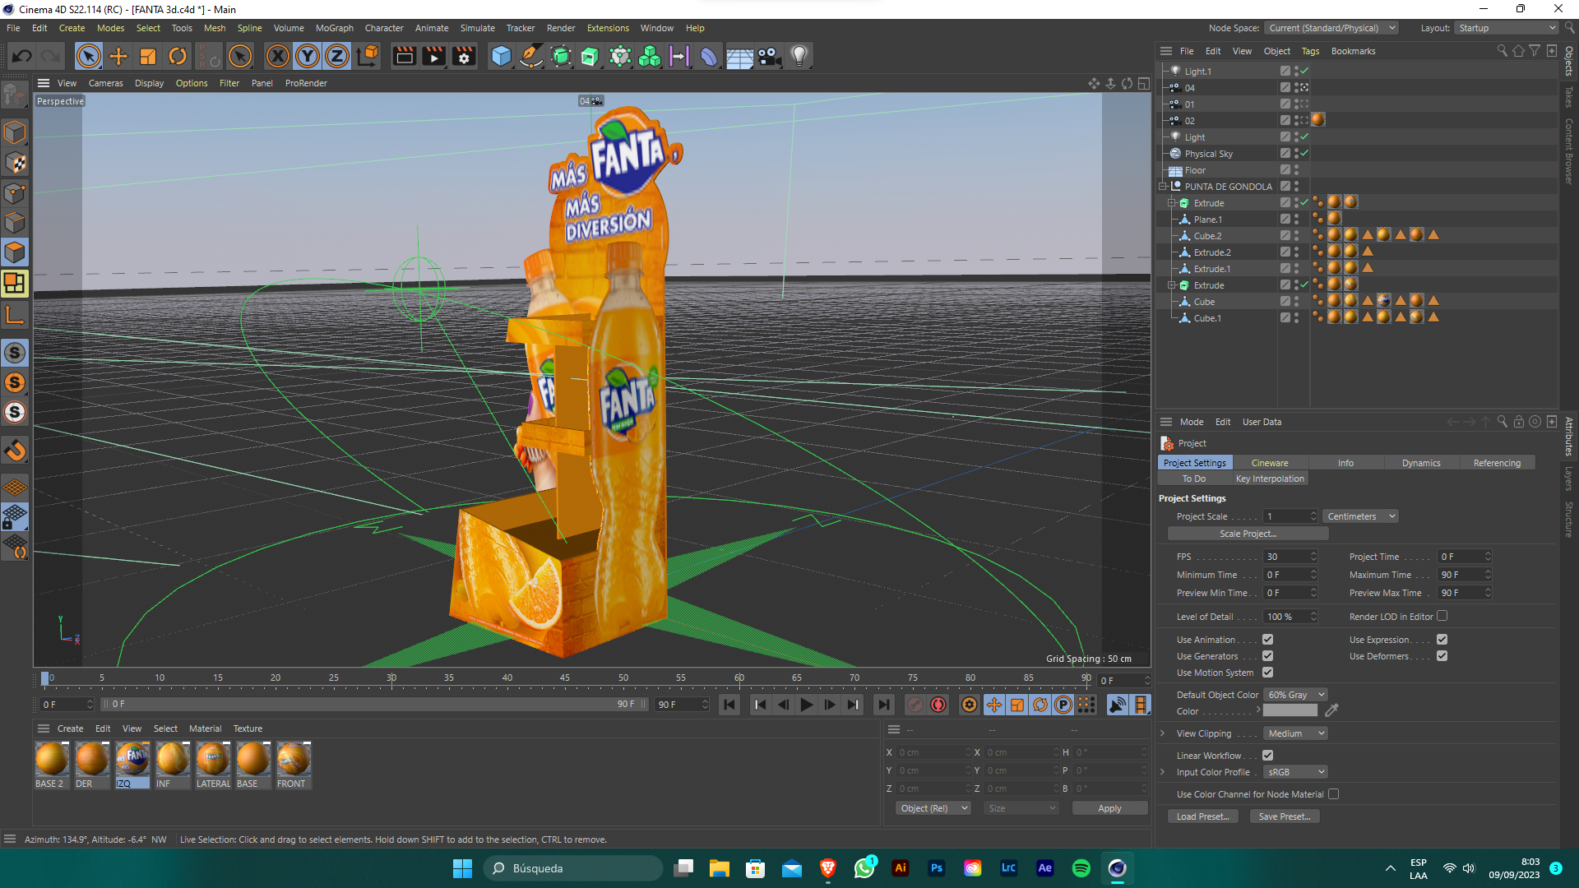Viewport: 1579px width, 888px height.
Task: Click the Save Preset button
Action: (x=1284, y=816)
